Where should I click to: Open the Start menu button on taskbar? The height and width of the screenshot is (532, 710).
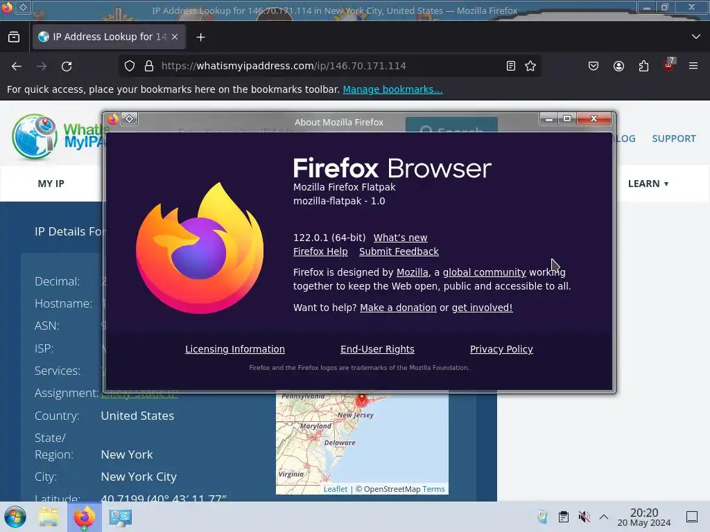pos(15,517)
